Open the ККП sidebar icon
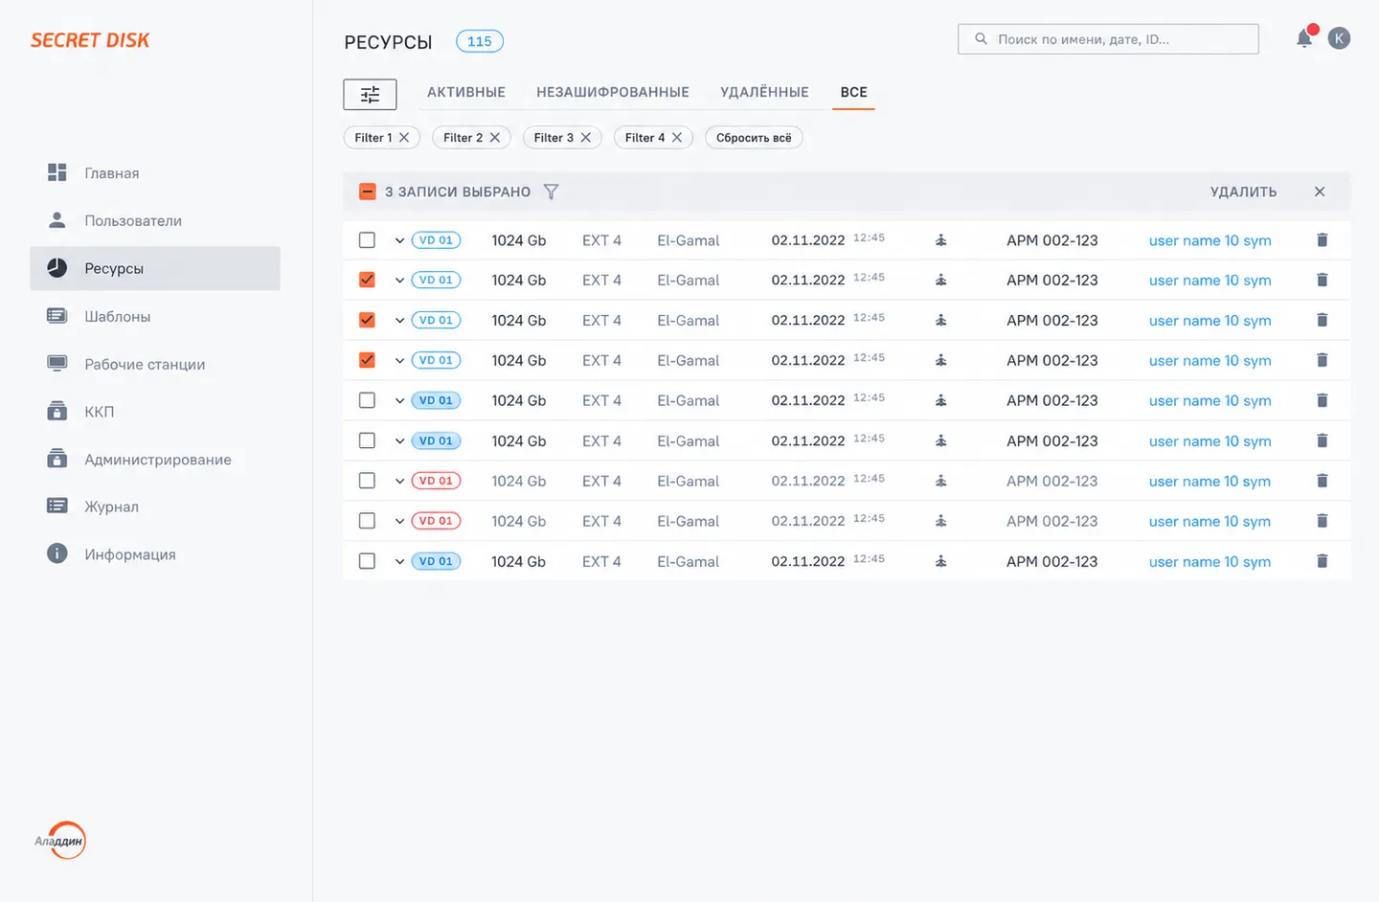The image size is (1379, 902). [57, 411]
